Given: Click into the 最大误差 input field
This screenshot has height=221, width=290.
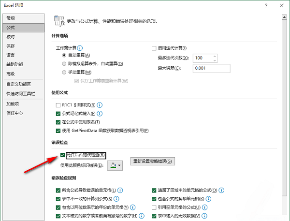Looking at the screenshot, I should (211, 68).
